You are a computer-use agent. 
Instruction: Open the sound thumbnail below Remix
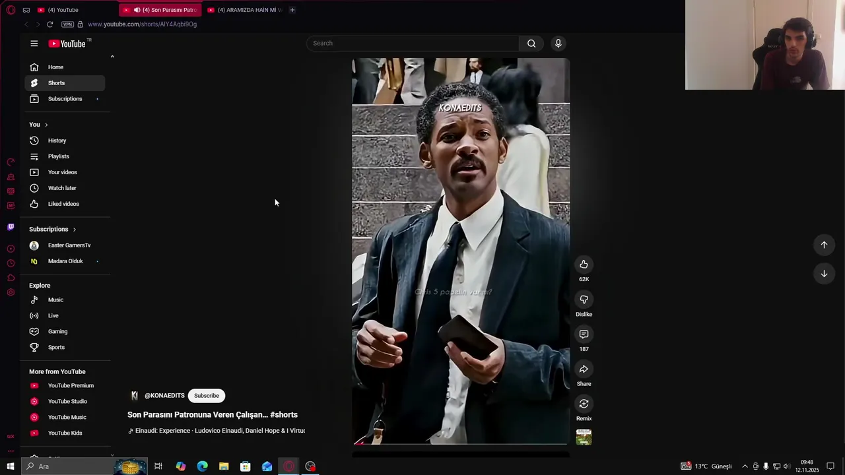point(584,437)
